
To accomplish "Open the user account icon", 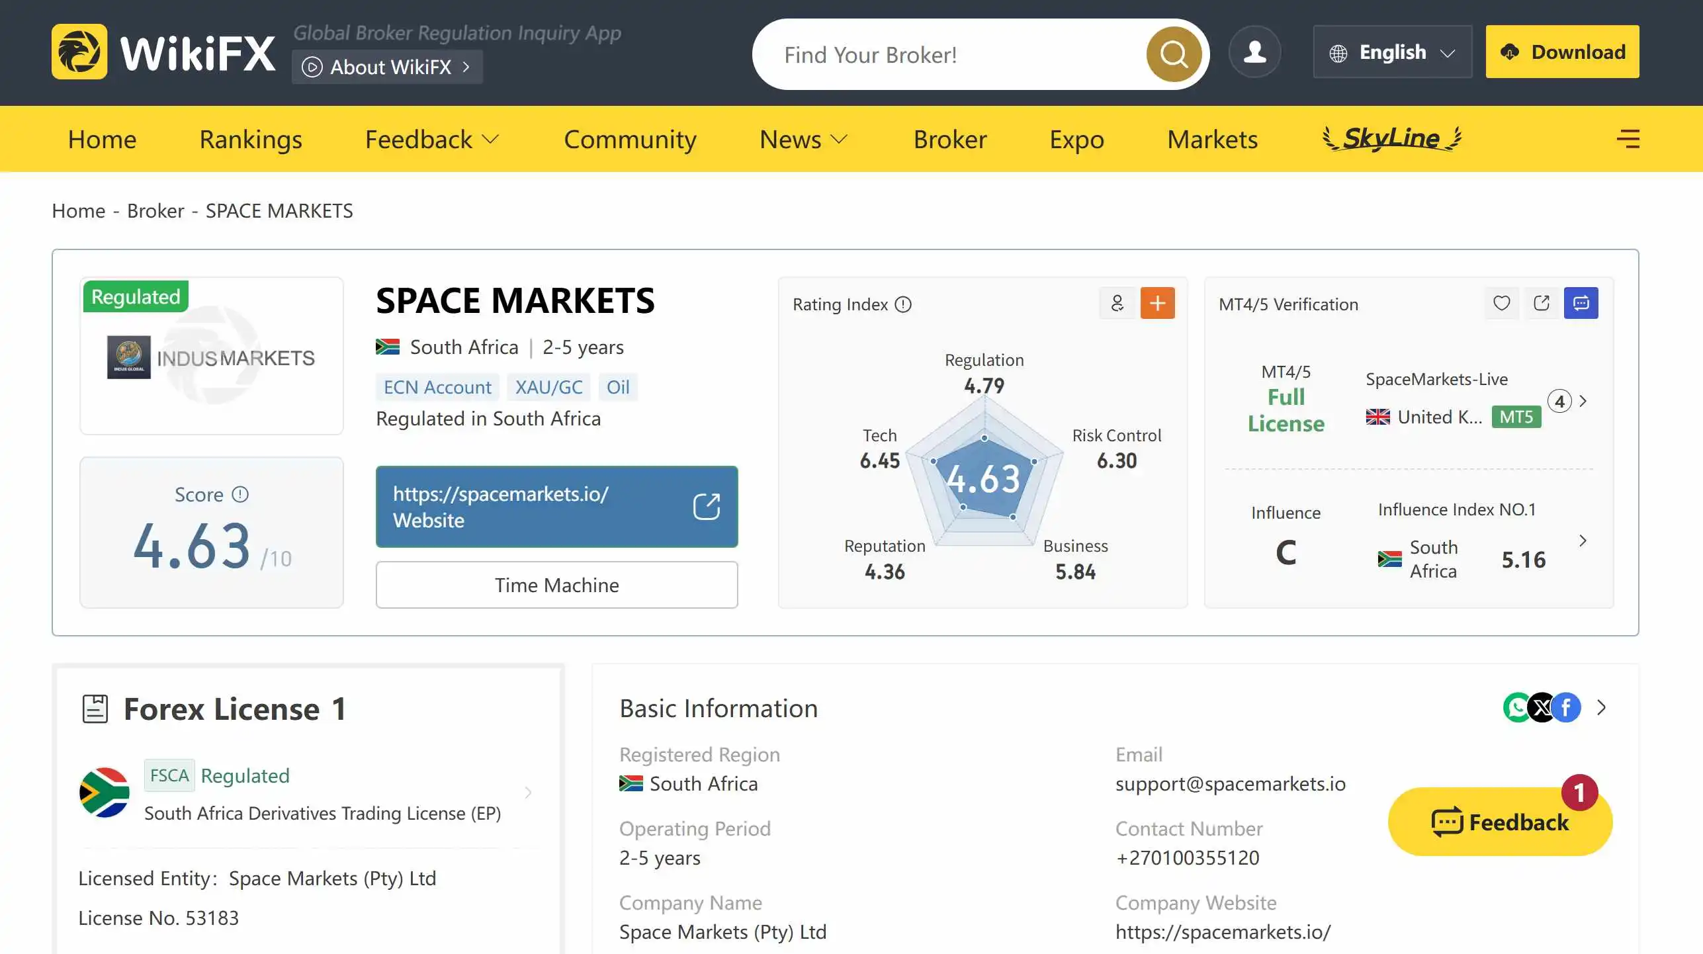I will pos(1254,52).
